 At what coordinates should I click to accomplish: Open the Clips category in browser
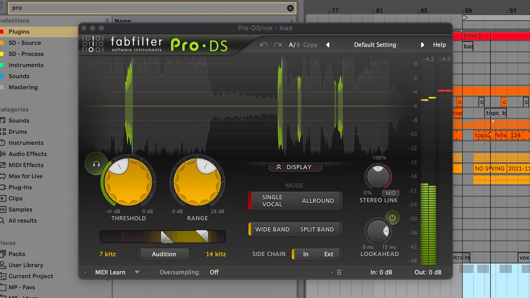click(x=16, y=199)
